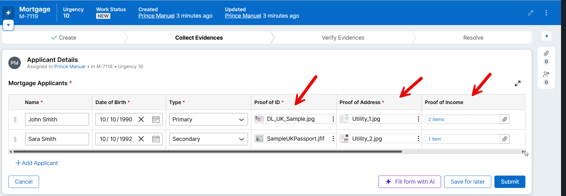Attach proof of income file for John Smith
Viewport: 566px width, 196px height.
point(505,120)
